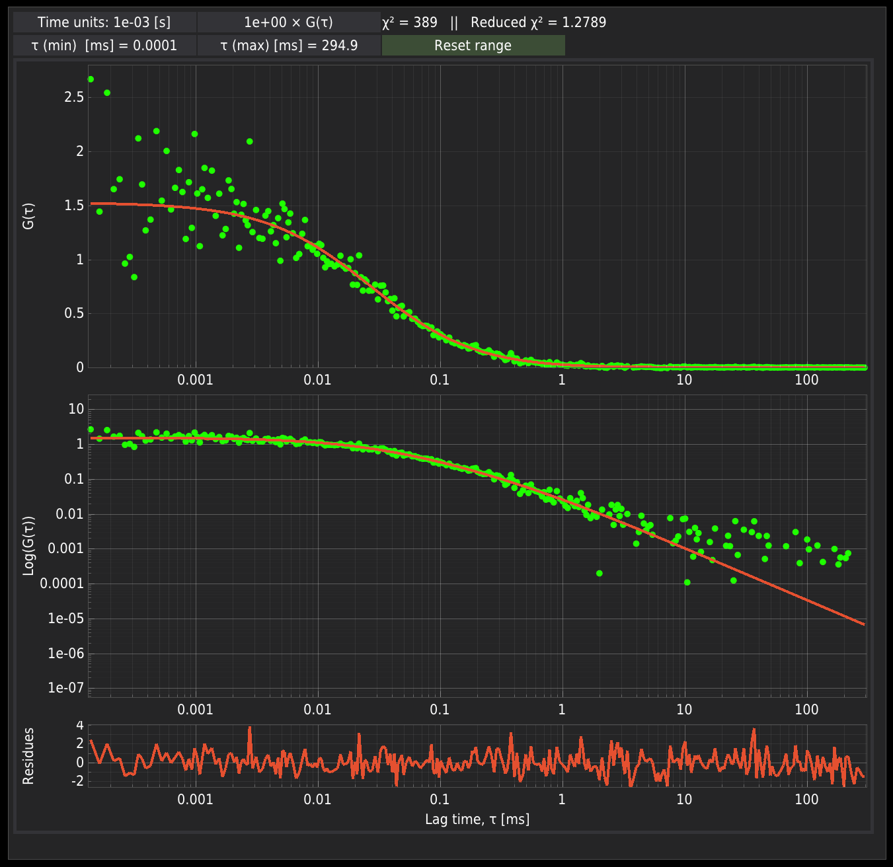Click the 'Lag time, τ [ms]' axis title
The image size is (893, 867).
(x=477, y=819)
